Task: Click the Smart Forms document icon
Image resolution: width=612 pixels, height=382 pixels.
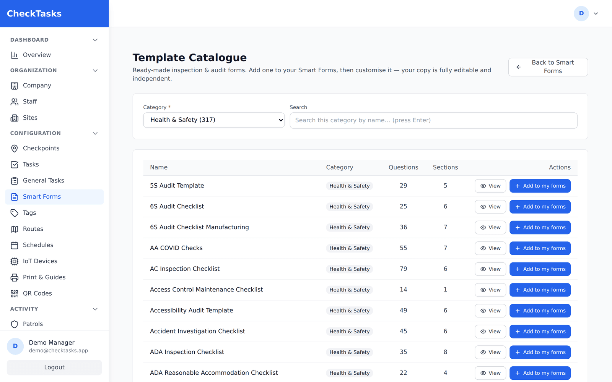Action: pyautogui.click(x=15, y=197)
